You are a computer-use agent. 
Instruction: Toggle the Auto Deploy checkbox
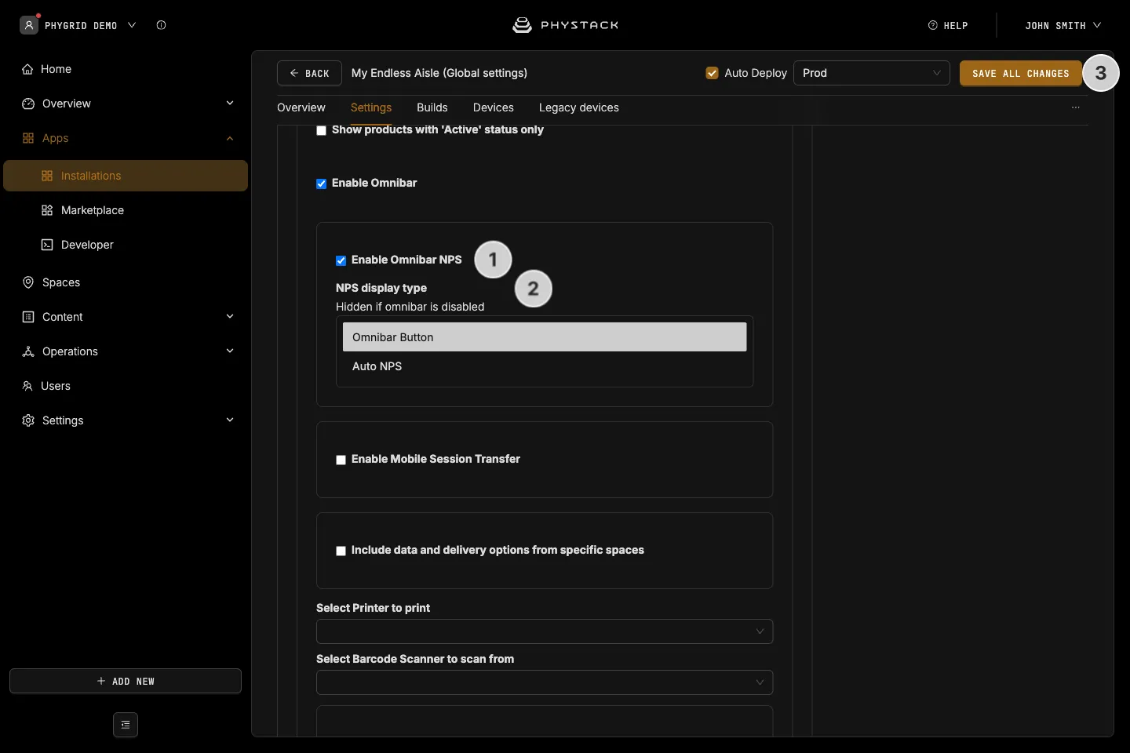(x=713, y=73)
